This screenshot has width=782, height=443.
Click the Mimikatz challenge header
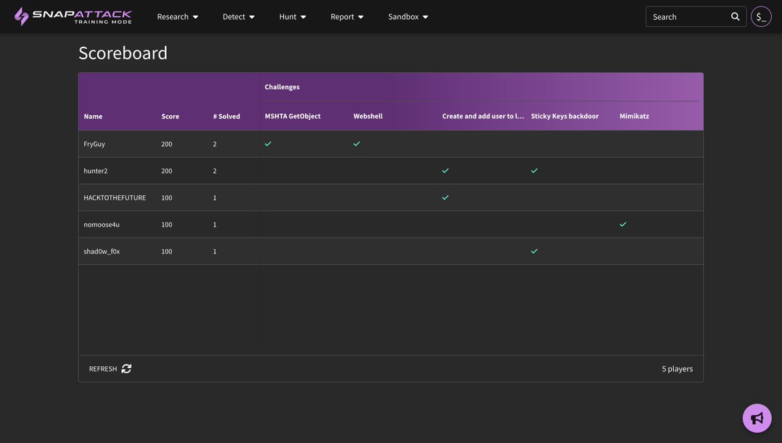[x=634, y=116]
